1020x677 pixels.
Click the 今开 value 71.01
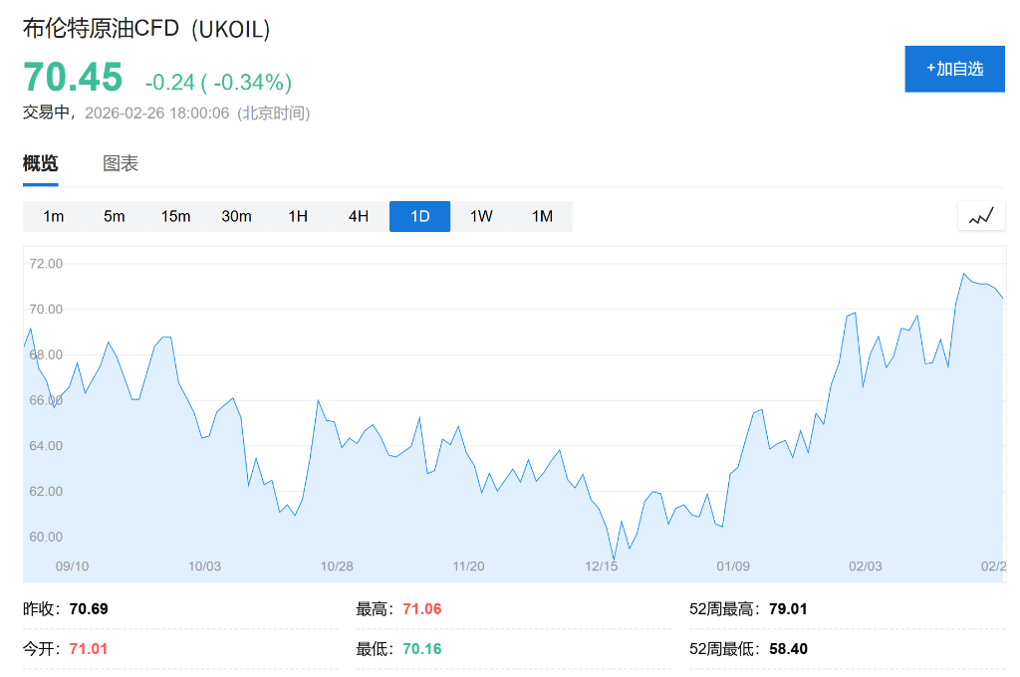point(89,649)
